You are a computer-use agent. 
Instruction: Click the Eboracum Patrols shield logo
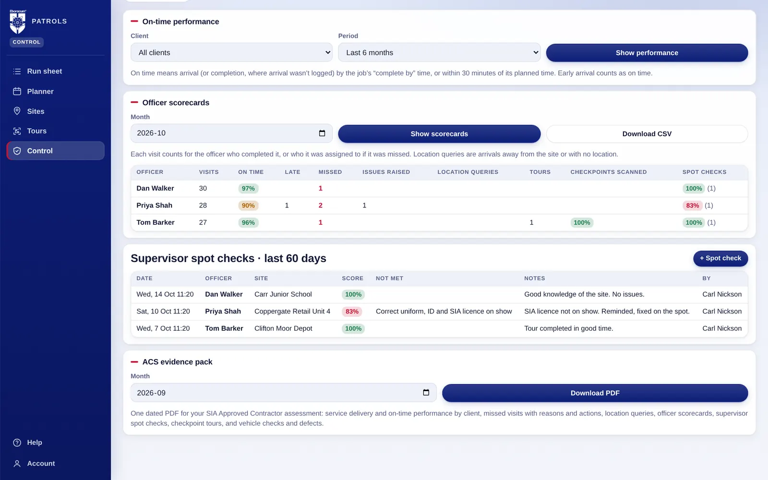[18, 22]
